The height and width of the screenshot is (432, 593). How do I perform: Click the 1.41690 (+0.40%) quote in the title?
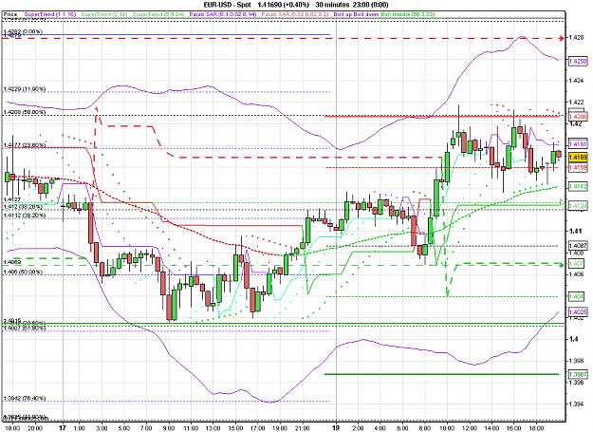(x=284, y=5)
